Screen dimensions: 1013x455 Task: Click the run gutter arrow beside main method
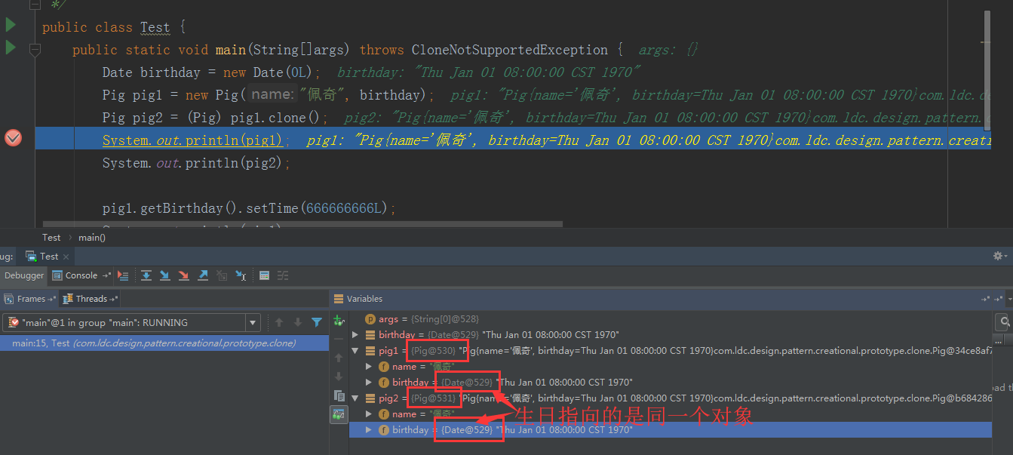[x=11, y=48]
